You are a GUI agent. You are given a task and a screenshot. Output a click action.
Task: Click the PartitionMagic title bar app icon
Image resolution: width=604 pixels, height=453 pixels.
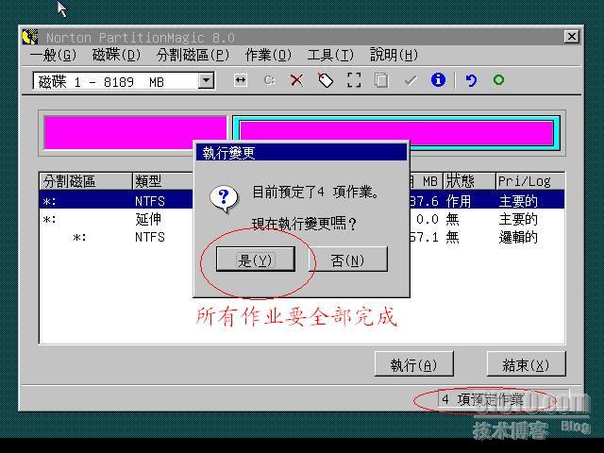30,37
